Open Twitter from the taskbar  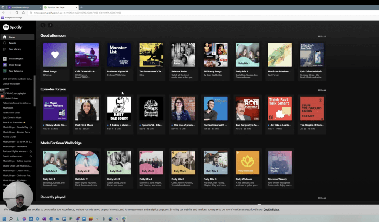pyautogui.click(x=37, y=219)
